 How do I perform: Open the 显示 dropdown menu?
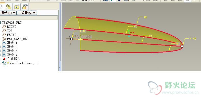tap(8, 13)
